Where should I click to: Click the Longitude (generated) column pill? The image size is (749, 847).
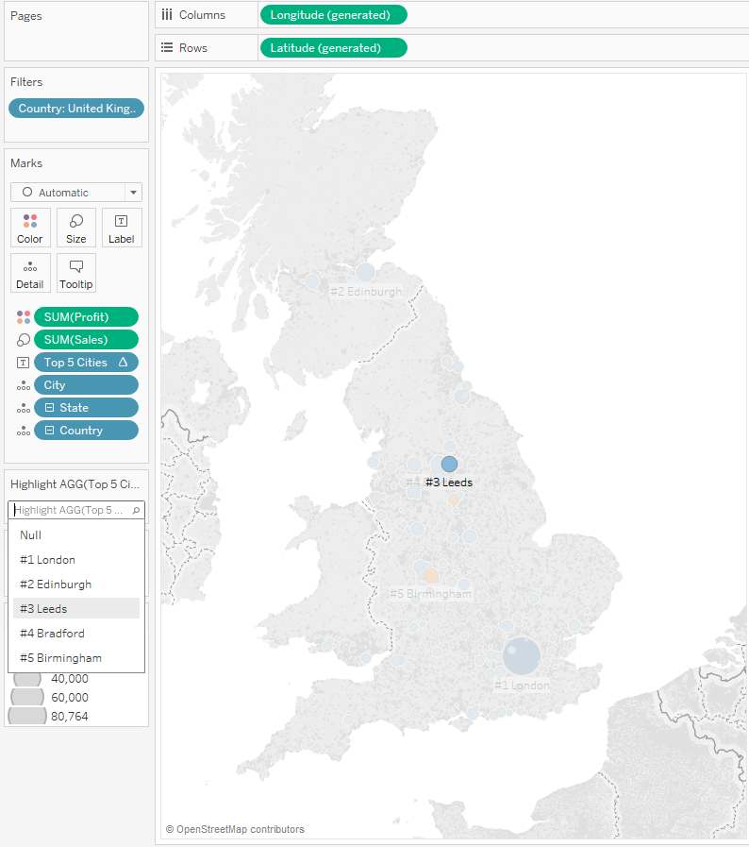[x=333, y=15]
